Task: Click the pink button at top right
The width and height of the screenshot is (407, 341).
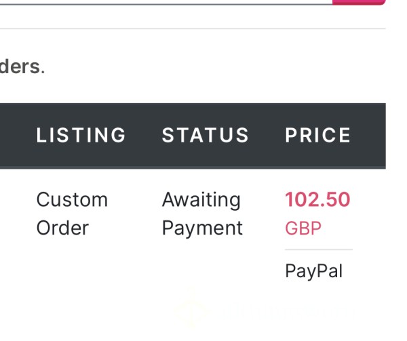Action: pyautogui.click(x=359, y=2)
